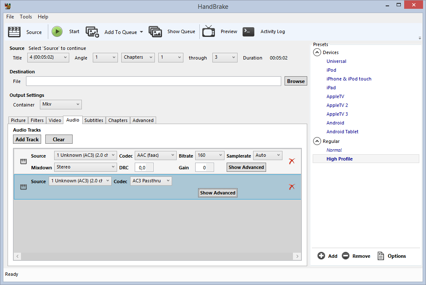The image size is (426, 285).
Task: Open the Activity Log icon
Action: click(248, 31)
